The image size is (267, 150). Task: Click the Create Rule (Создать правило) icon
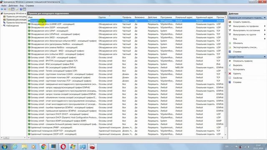[230, 22]
